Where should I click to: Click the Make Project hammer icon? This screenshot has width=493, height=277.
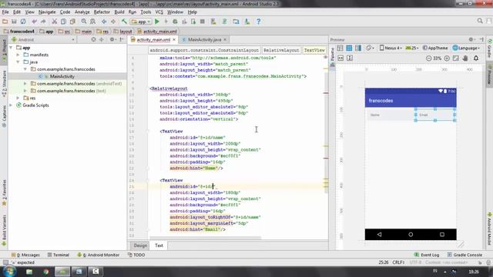pyautogui.click(x=124, y=22)
